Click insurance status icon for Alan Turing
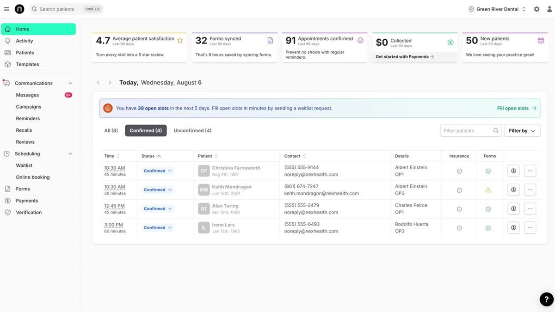Image resolution: width=555 pixels, height=312 pixels. point(459,209)
